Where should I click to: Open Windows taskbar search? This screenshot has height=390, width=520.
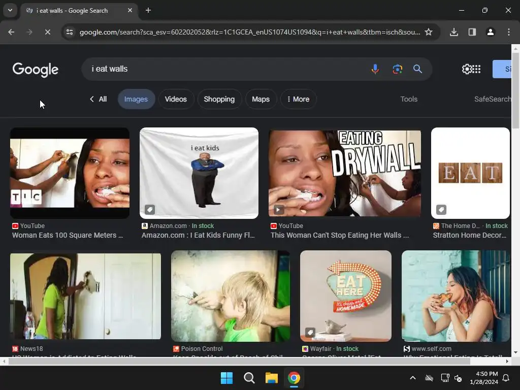point(249,378)
